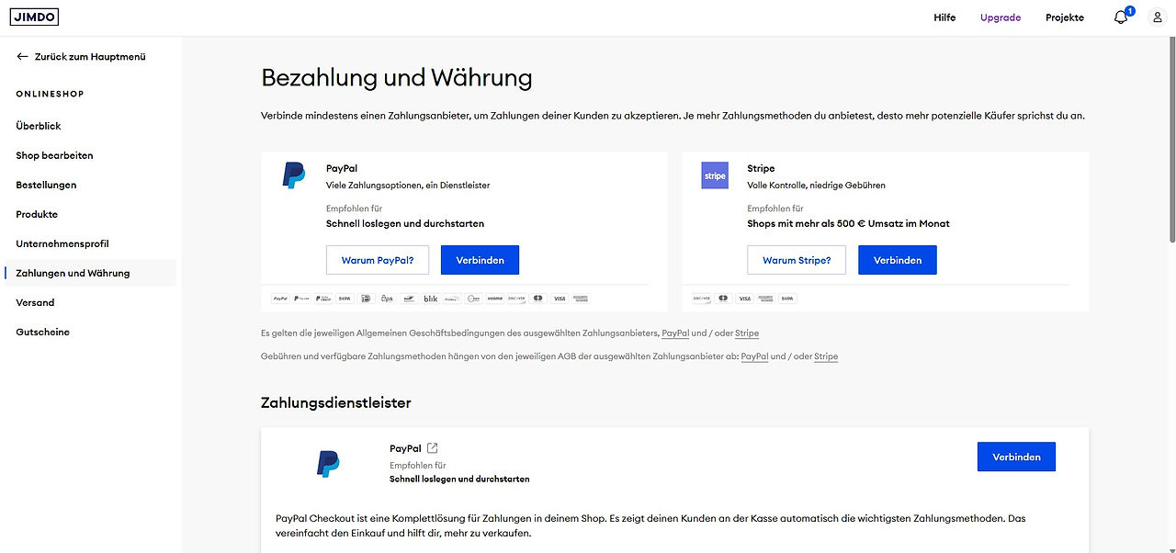Click the Mastercard badge in the Stripe card
The width and height of the screenshot is (1176, 553).
pyautogui.click(x=723, y=299)
